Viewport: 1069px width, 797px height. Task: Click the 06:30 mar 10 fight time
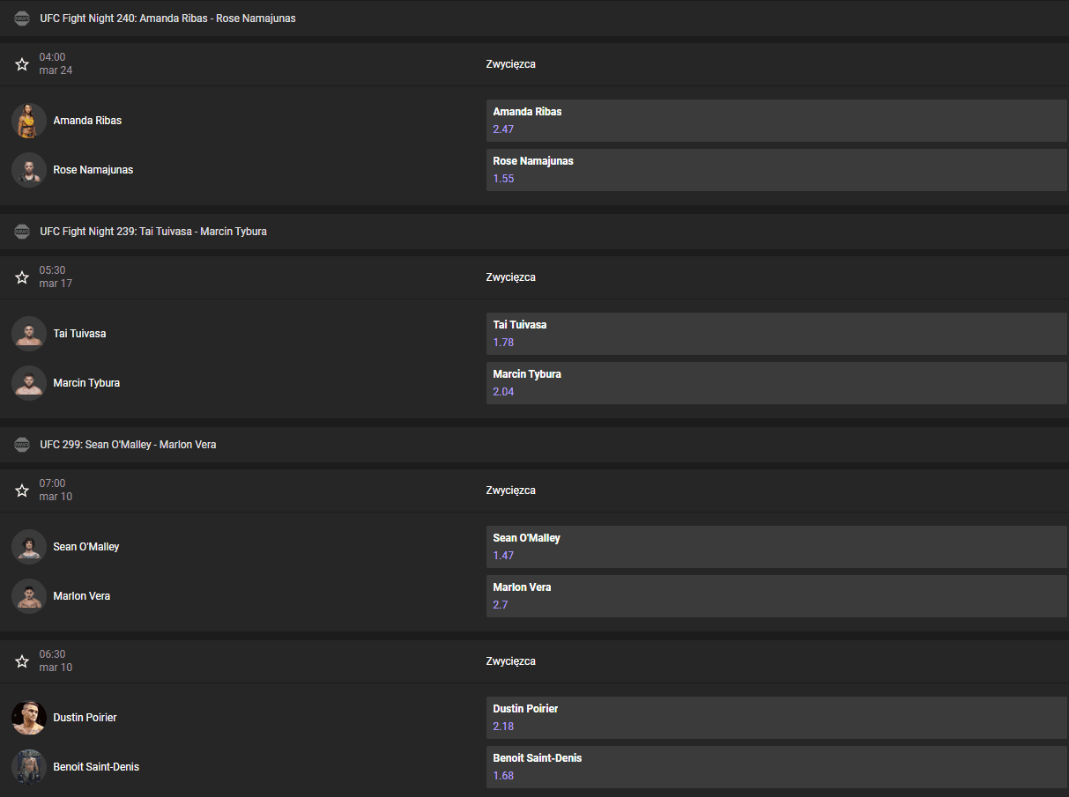56,661
